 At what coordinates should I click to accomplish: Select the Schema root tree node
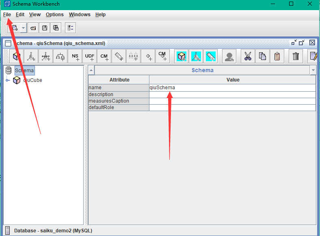point(24,71)
